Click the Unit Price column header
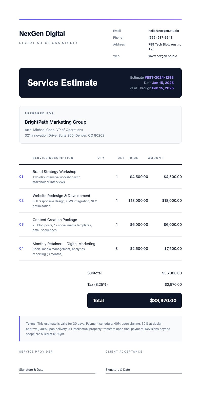The image size is (201, 393). [128, 158]
